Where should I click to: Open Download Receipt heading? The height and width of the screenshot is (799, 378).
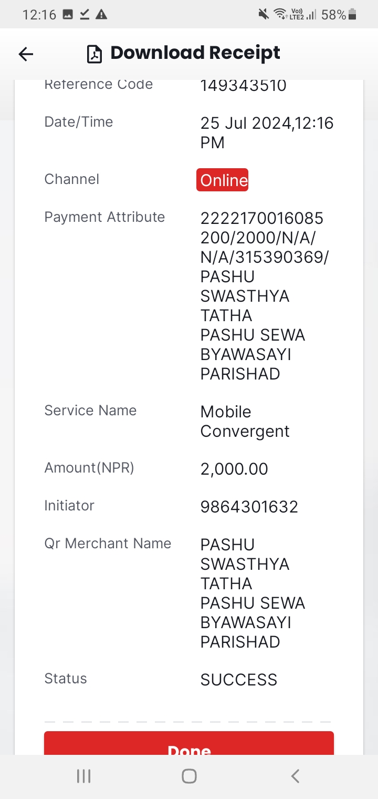point(195,53)
